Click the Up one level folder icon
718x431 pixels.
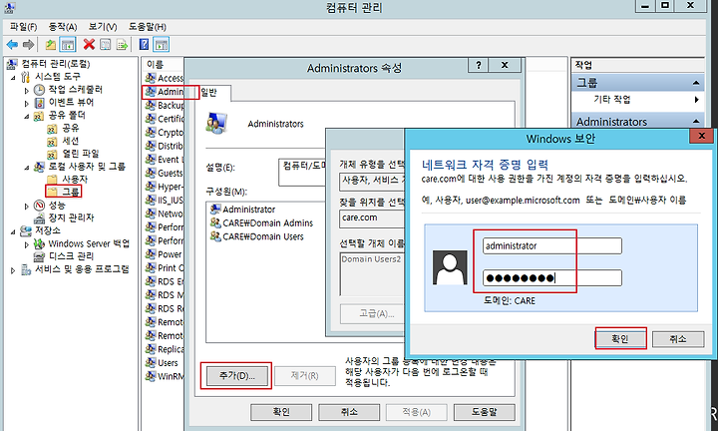tap(51, 45)
